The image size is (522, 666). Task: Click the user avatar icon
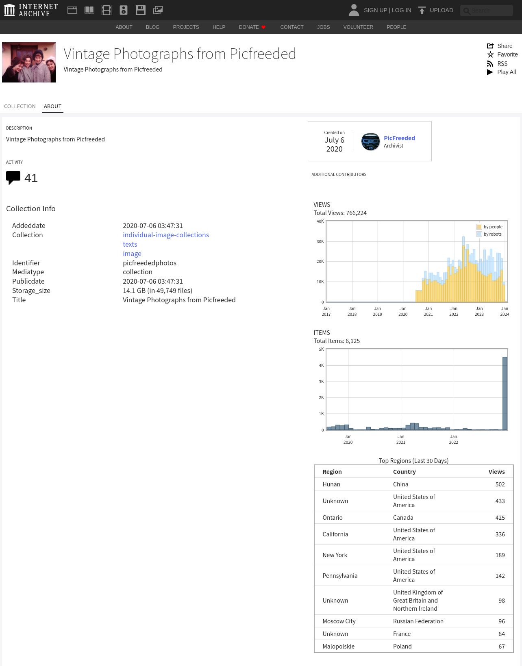(x=354, y=10)
